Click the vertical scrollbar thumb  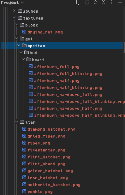click(x=124, y=47)
